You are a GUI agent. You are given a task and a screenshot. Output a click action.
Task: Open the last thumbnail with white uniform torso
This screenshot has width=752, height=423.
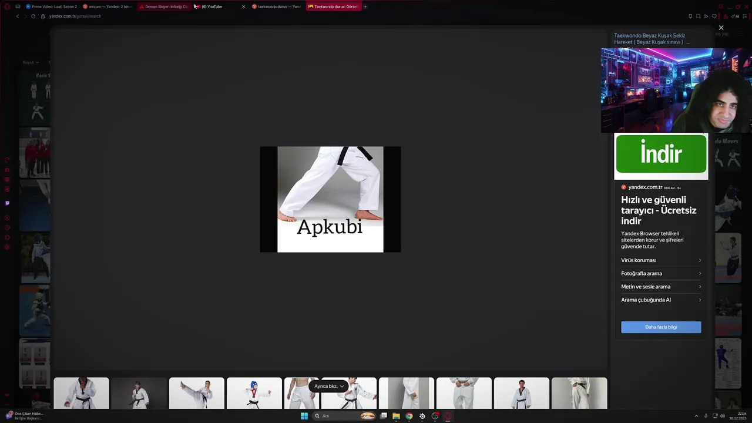(x=579, y=393)
